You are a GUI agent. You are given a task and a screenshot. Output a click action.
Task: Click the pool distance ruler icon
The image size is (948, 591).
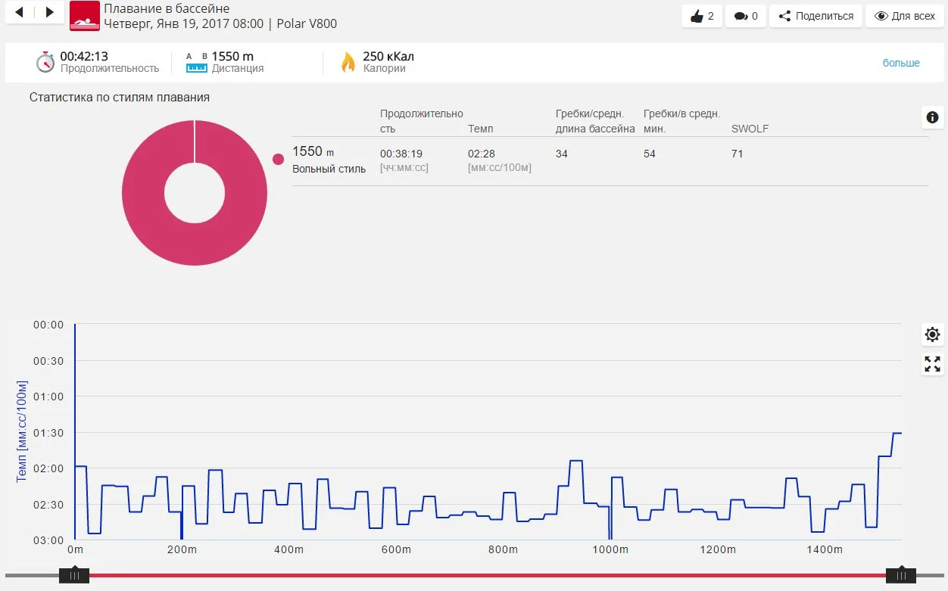coord(197,63)
